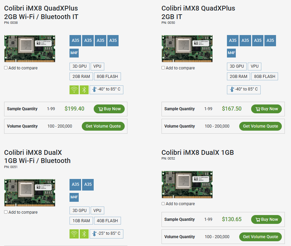Buy the $130.65 DualX 1GB now
291x246 pixels.
click(x=266, y=219)
